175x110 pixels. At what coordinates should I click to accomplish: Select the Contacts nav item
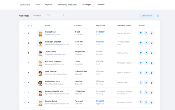click(x=101, y=5)
